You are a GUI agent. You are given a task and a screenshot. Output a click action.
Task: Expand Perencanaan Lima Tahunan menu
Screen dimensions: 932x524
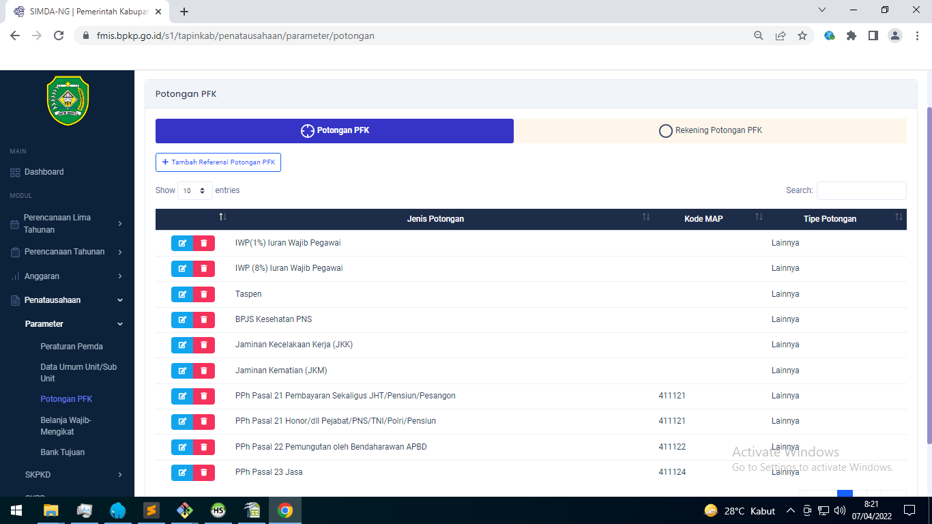[x=68, y=224]
